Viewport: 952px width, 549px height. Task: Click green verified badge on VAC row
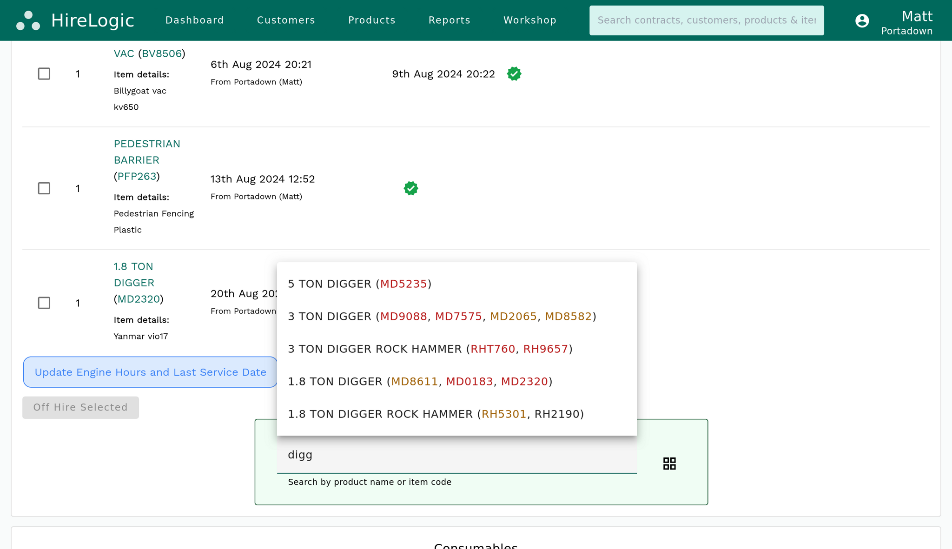[514, 74]
